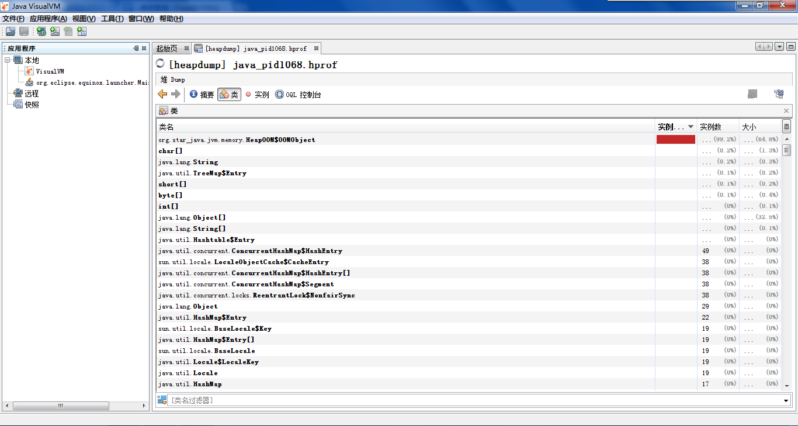Click the grayed-out Save toolbar icon

click(24, 32)
